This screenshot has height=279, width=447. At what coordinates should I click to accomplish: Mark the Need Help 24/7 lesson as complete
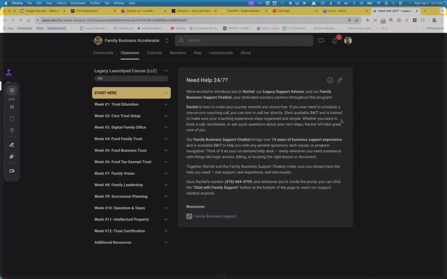click(330, 80)
